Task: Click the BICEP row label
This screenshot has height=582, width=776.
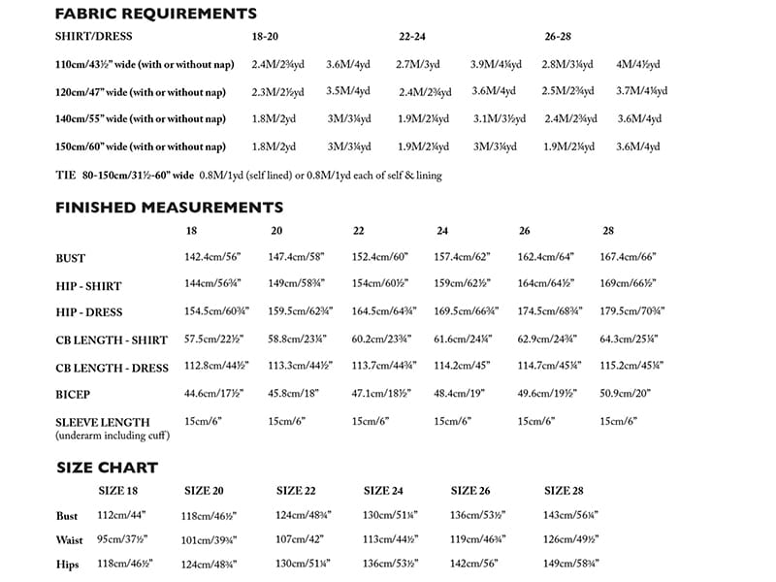Action: (73, 395)
